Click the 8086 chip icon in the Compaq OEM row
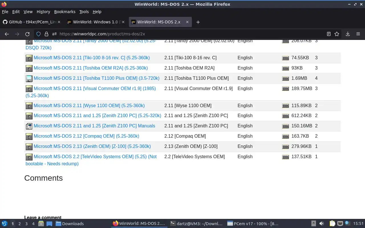The height and width of the screenshot is (228, 365). click(285, 137)
